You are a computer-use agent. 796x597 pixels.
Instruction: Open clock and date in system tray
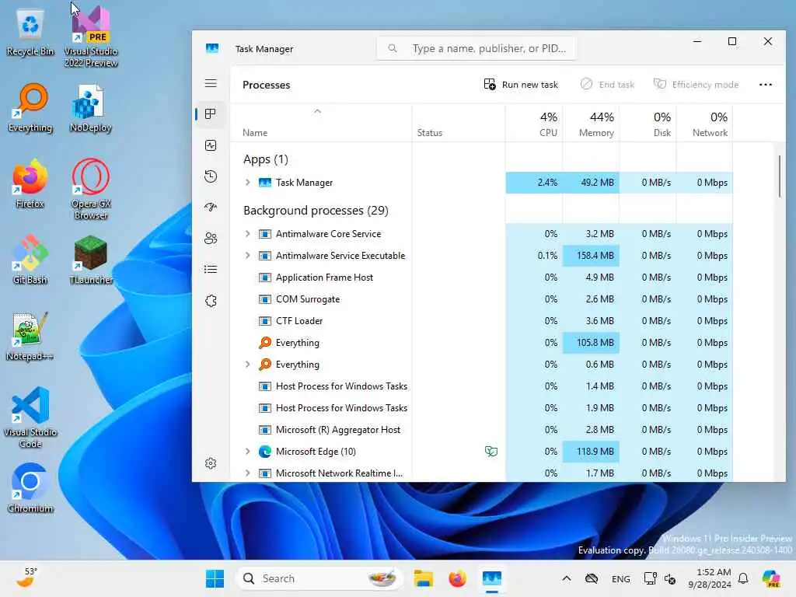point(709,578)
